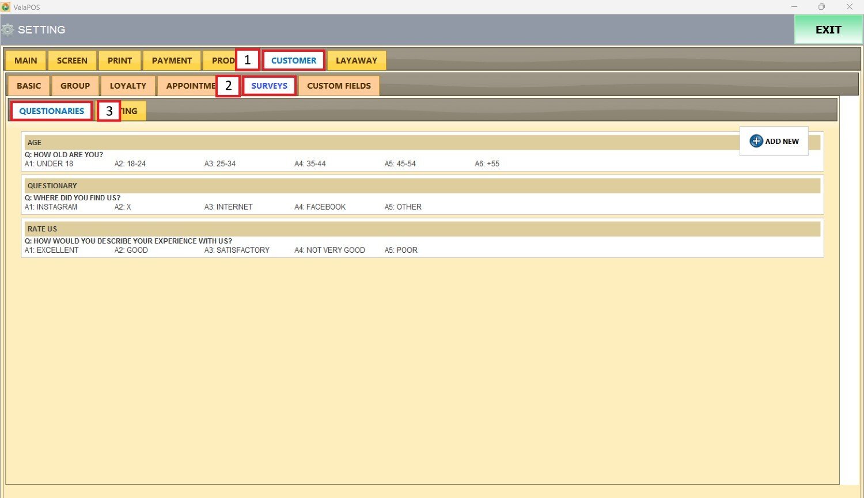Open the PRINT settings tab

point(119,60)
